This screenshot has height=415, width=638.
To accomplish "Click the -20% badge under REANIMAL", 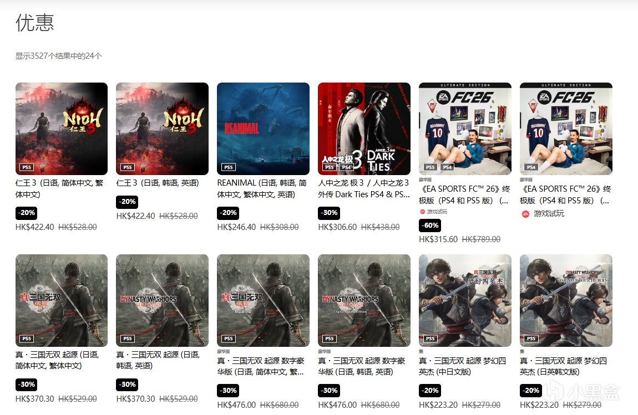I will click(228, 213).
